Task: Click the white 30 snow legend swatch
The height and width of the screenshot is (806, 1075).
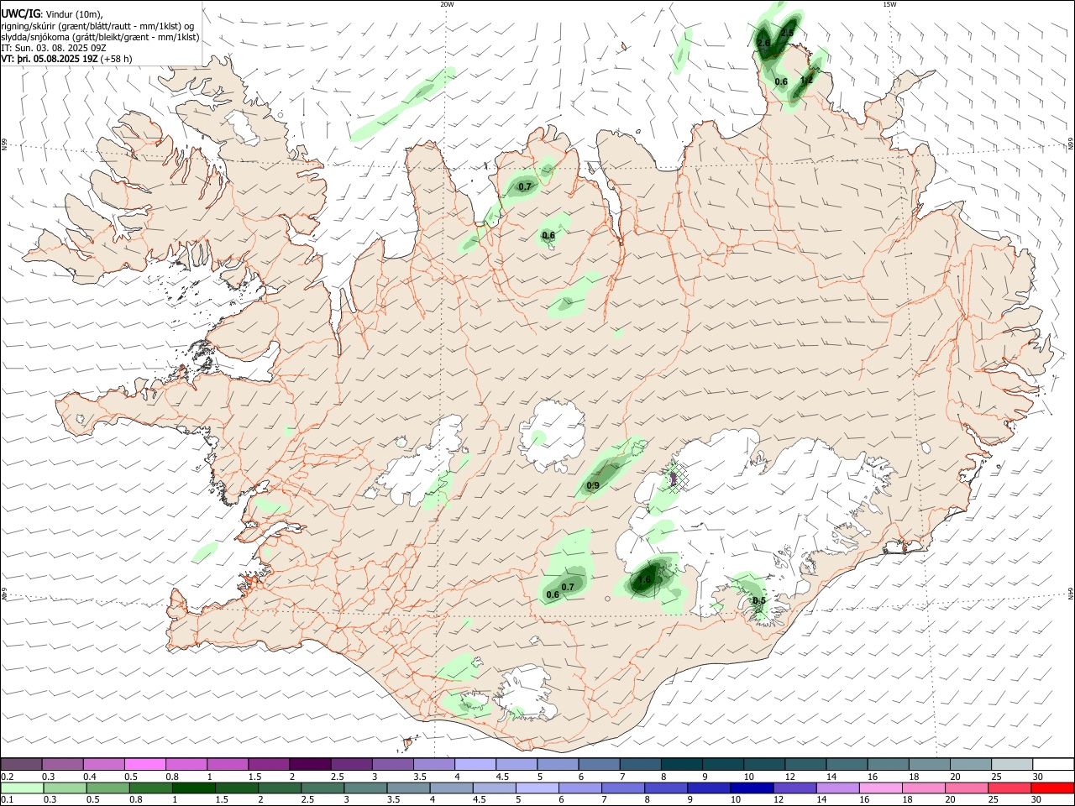Action: tap(1053, 764)
